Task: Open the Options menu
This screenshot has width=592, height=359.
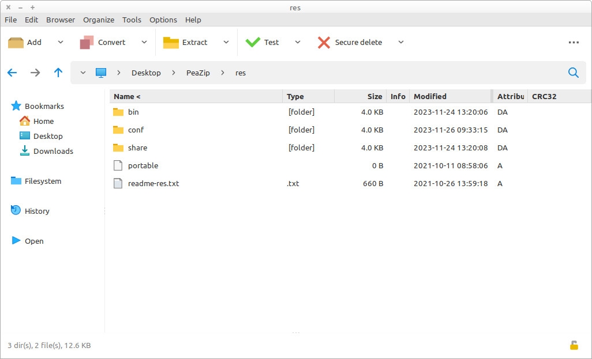Action: 163,20
